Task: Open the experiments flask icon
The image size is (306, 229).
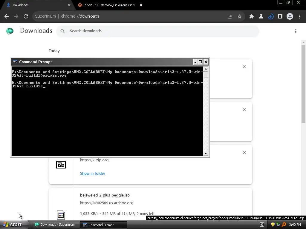Action: (x=261, y=17)
